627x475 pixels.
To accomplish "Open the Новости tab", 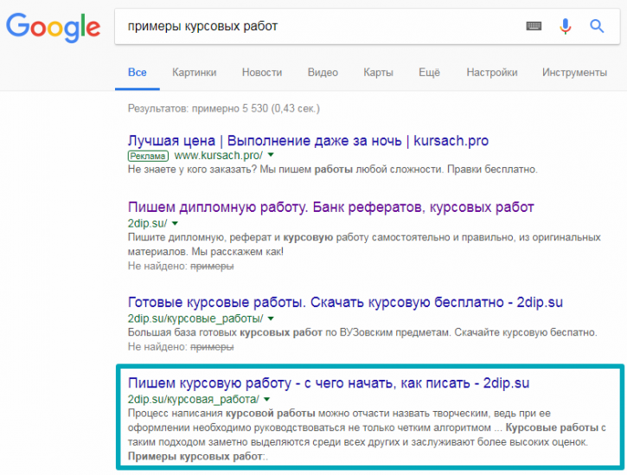I will tap(262, 73).
